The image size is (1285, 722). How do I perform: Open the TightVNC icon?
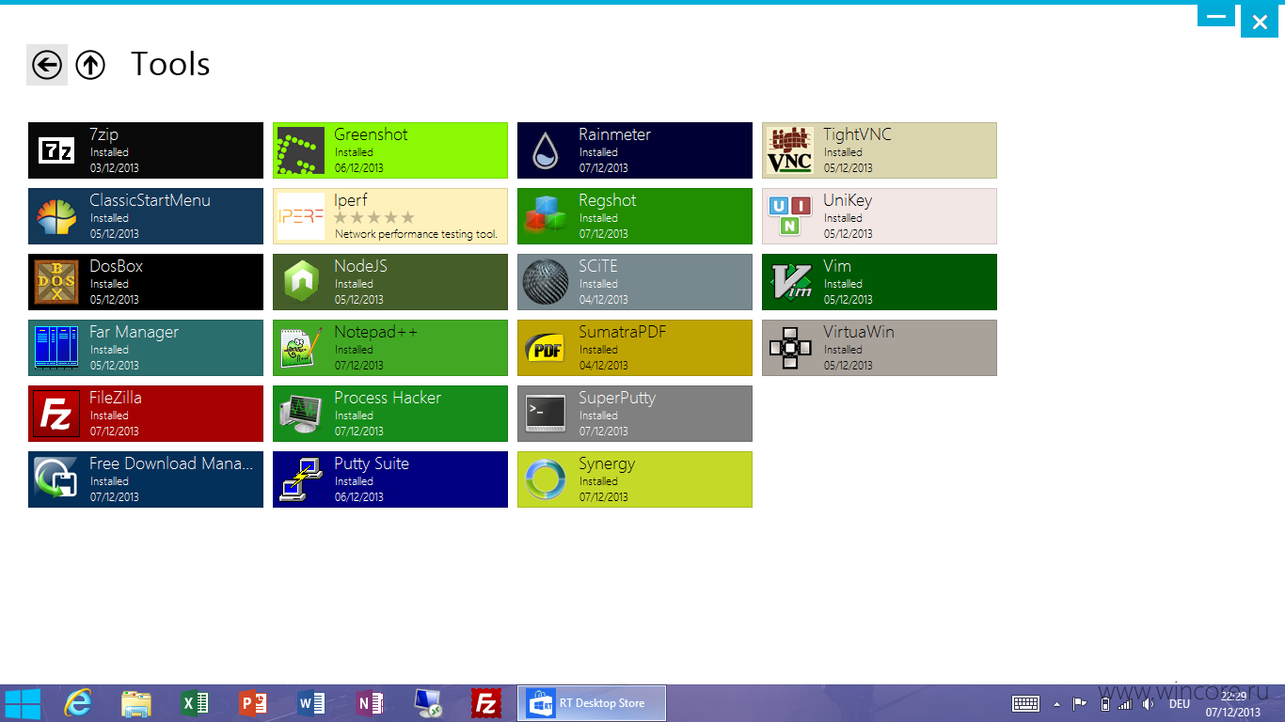(x=790, y=150)
